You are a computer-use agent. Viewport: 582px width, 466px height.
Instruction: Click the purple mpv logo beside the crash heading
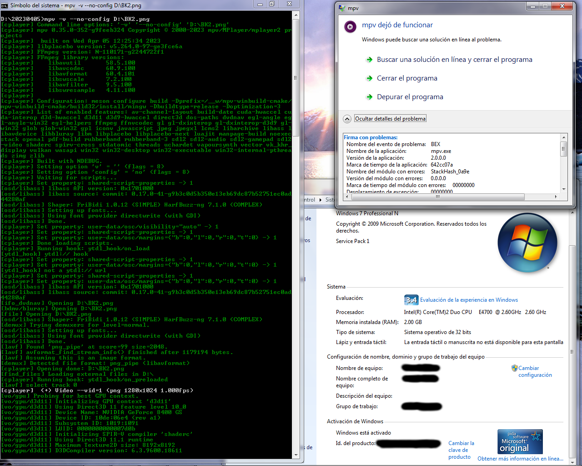tap(350, 27)
